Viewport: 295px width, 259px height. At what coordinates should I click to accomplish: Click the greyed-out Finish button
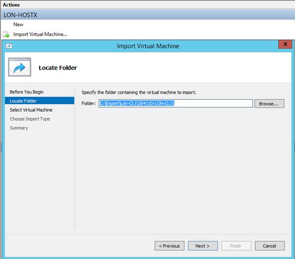[x=236, y=246]
